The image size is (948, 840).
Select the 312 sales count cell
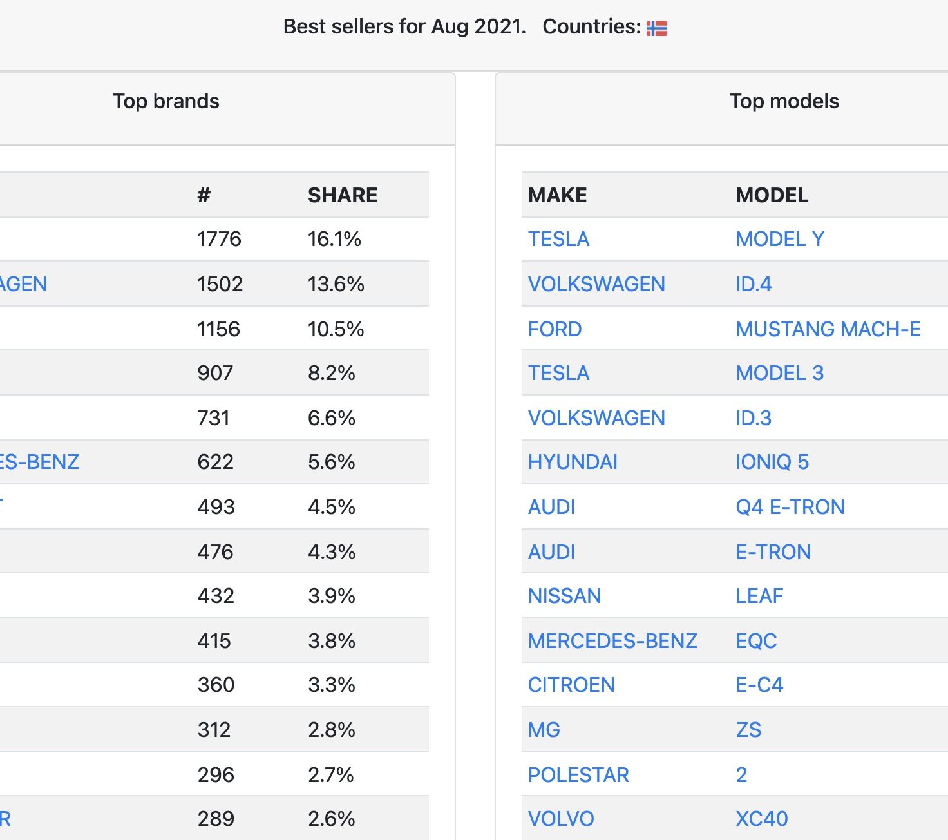(x=214, y=730)
